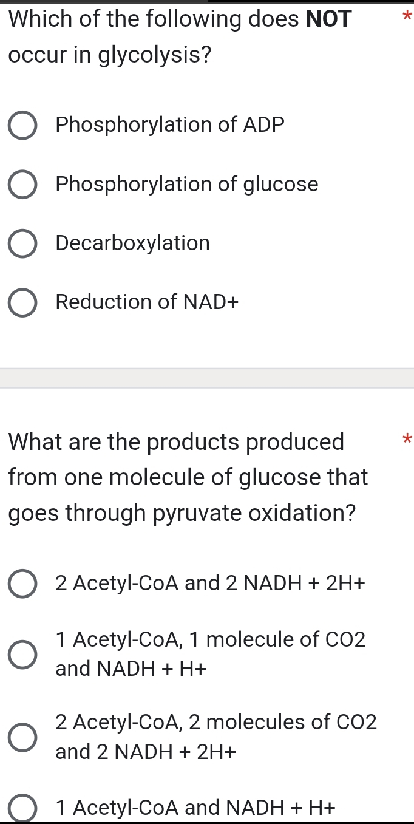Select "1 Acetyl-CoA and NADH + H+"
414x824 pixels.
coord(22,808)
